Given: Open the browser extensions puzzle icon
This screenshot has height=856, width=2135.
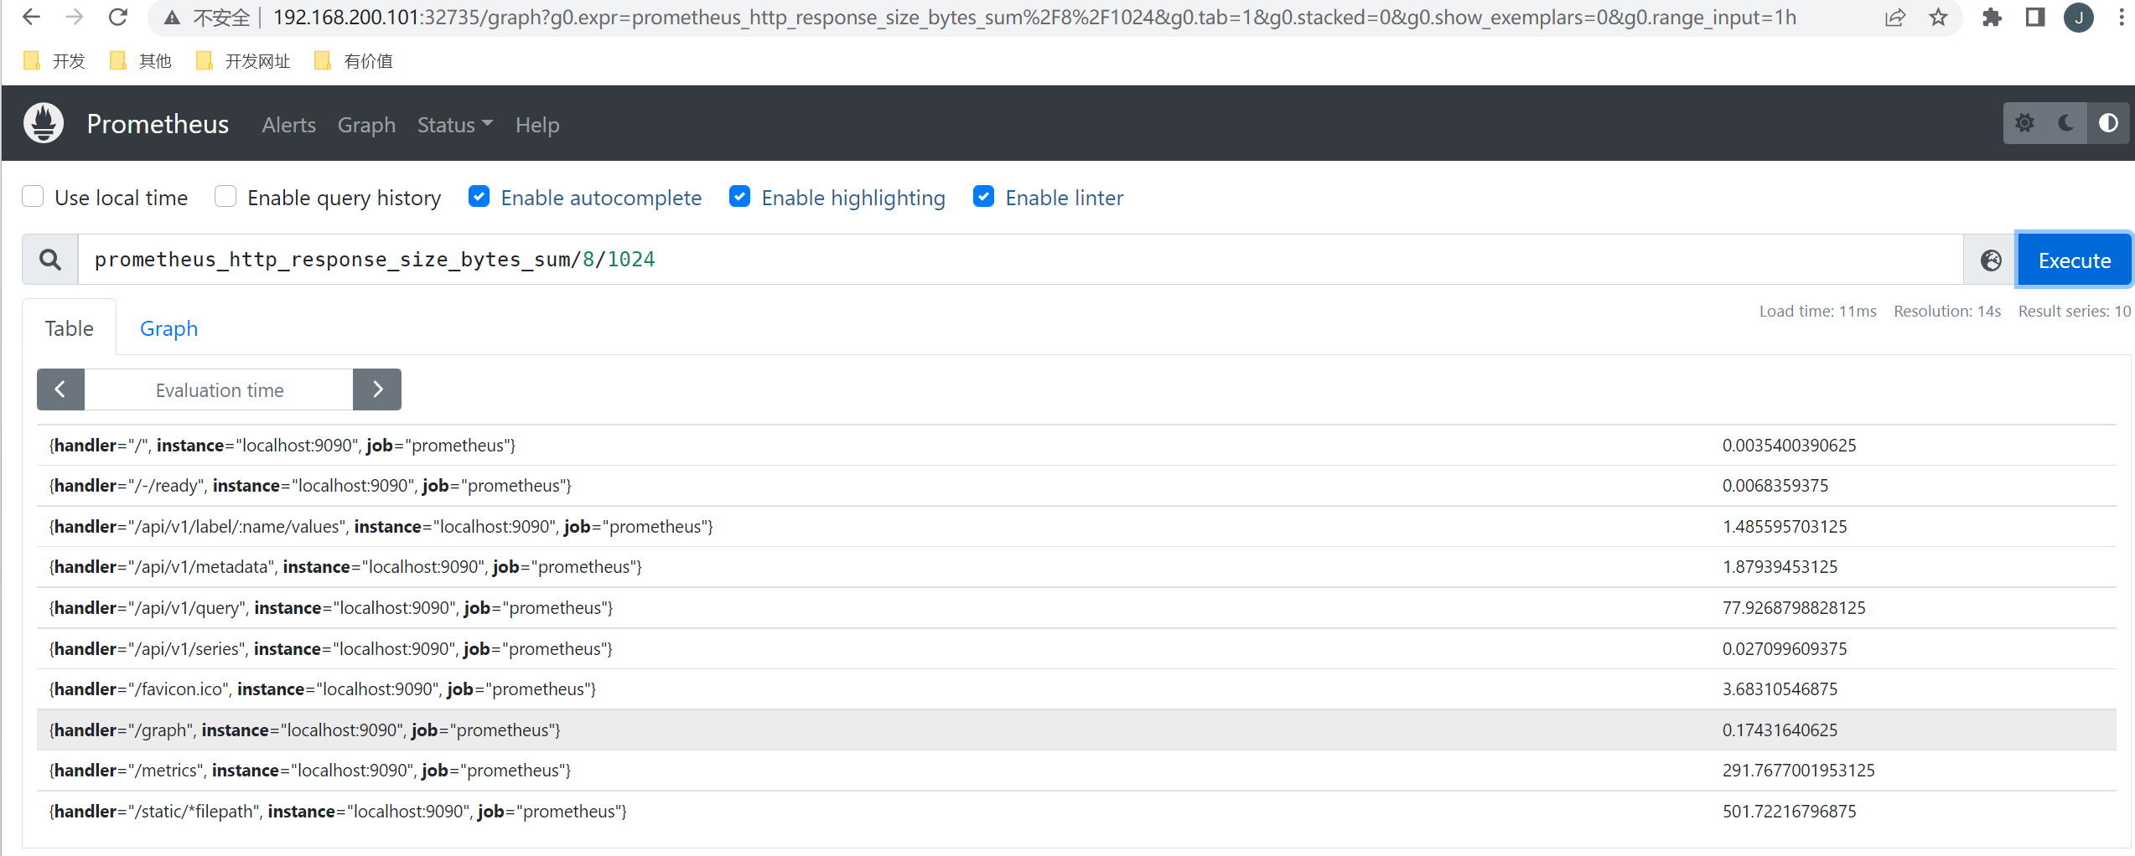Looking at the screenshot, I should point(1992,18).
